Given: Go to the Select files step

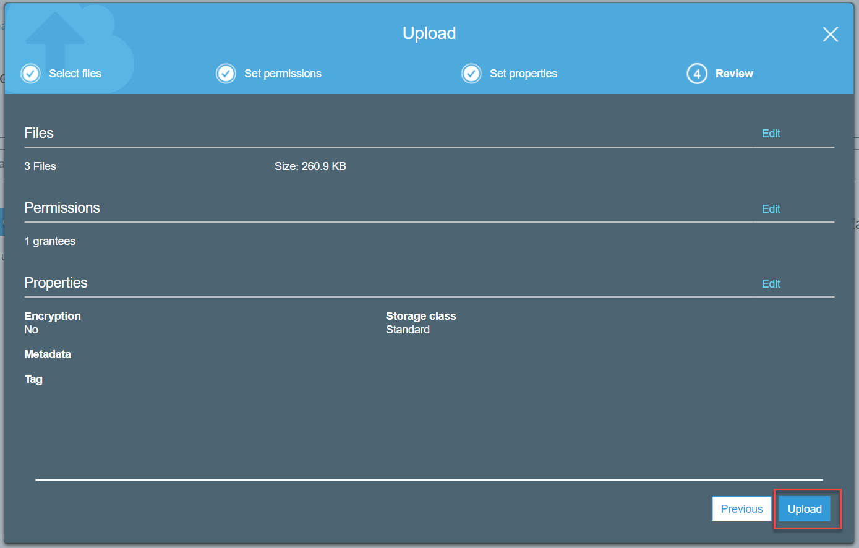Looking at the screenshot, I should click(x=75, y=74).
